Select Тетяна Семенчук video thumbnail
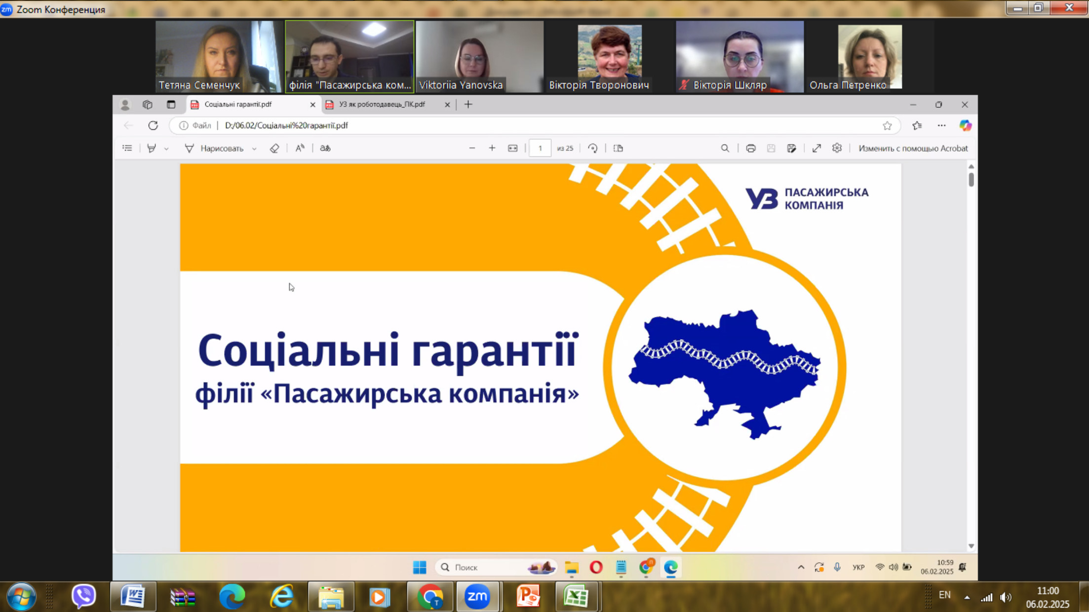 218,56
